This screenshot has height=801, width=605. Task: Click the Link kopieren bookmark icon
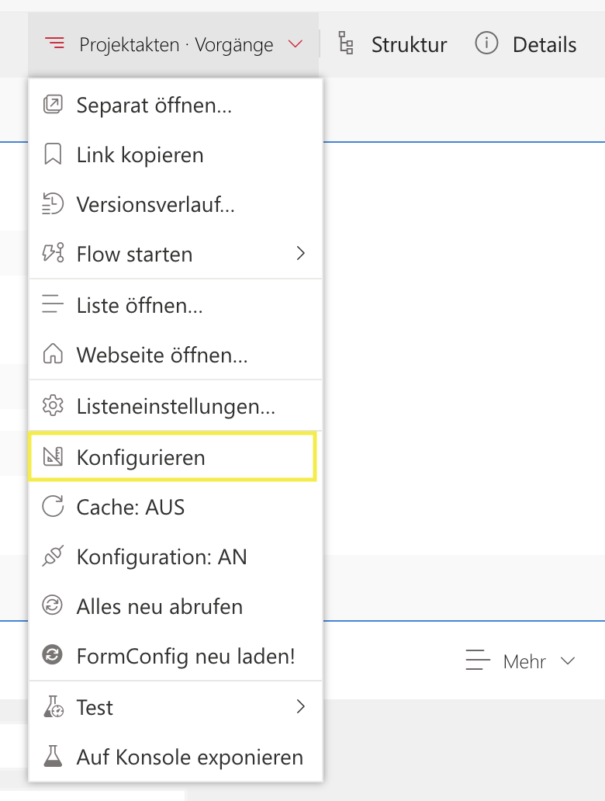(x=53, y=154)
